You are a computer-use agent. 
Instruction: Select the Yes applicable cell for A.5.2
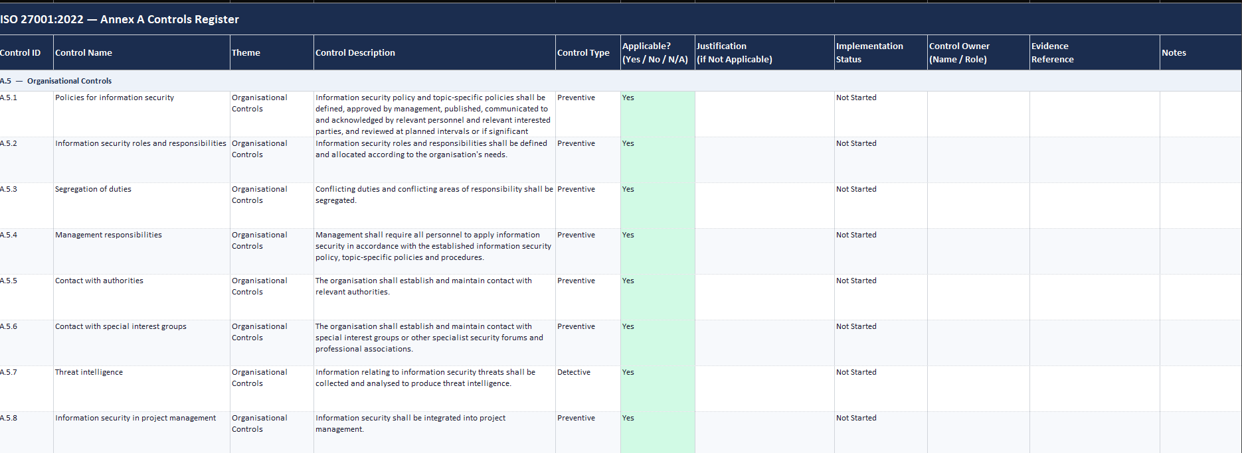pos(658,160)
